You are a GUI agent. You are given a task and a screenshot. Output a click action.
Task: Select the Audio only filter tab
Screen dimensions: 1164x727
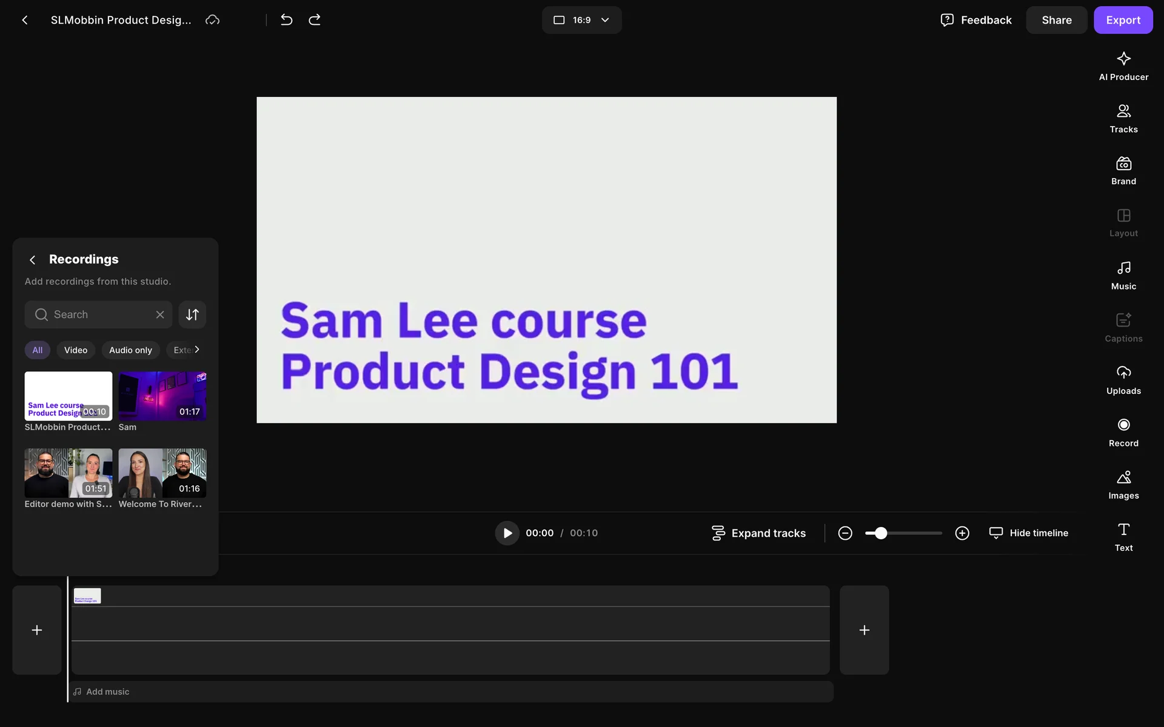tap(130, 350)
